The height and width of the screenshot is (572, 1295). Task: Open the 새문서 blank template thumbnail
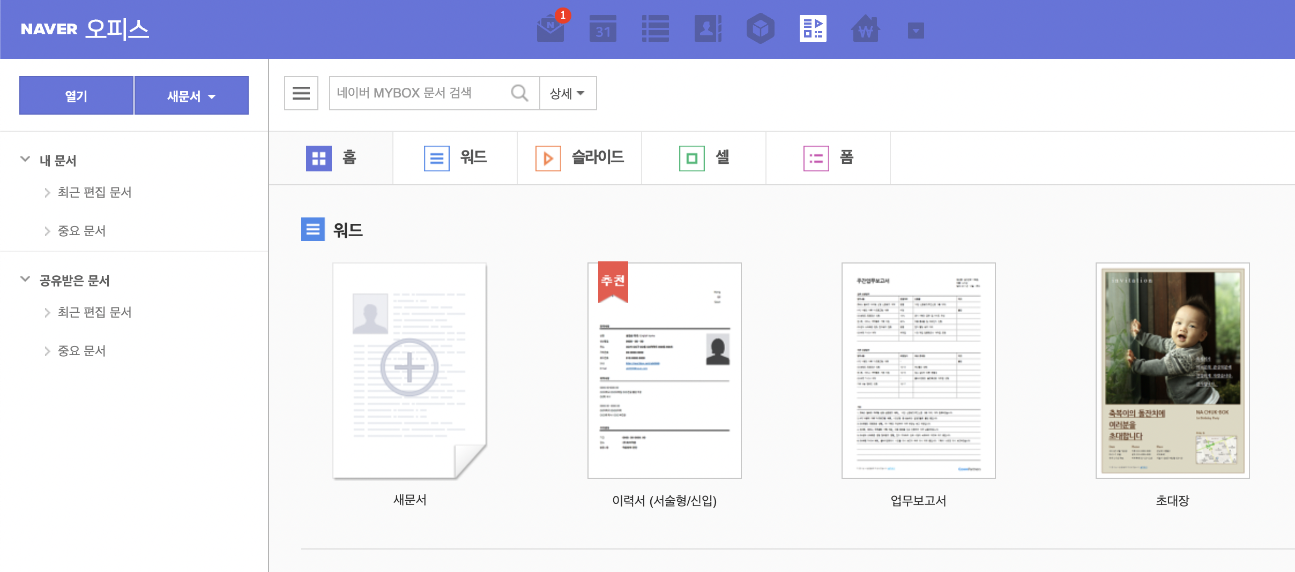click(410, 371)
